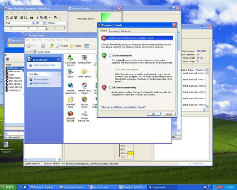Screen dimensions: 237x190
Task: Open the Favorites menu in Control Panel
Action: pyautogui.click(x=50, y=40)
